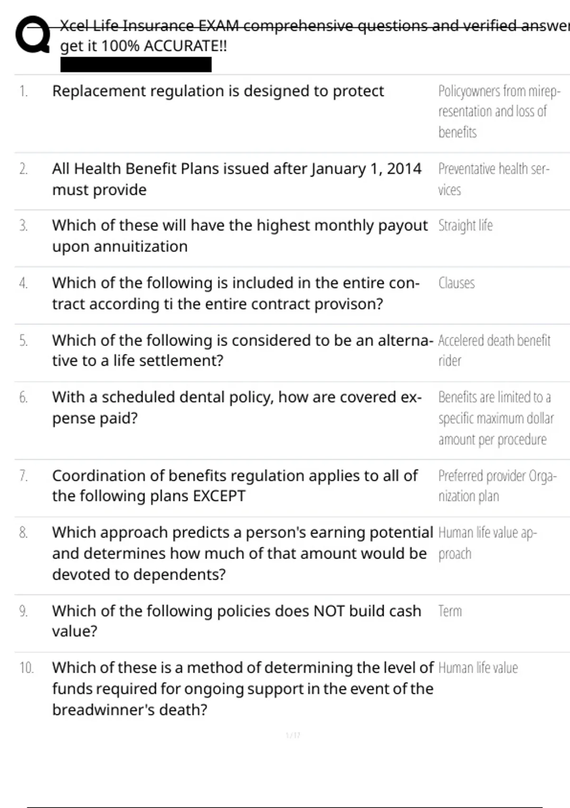
Task: Select the Health Benefit Plans question
Action: pos(237,179)
